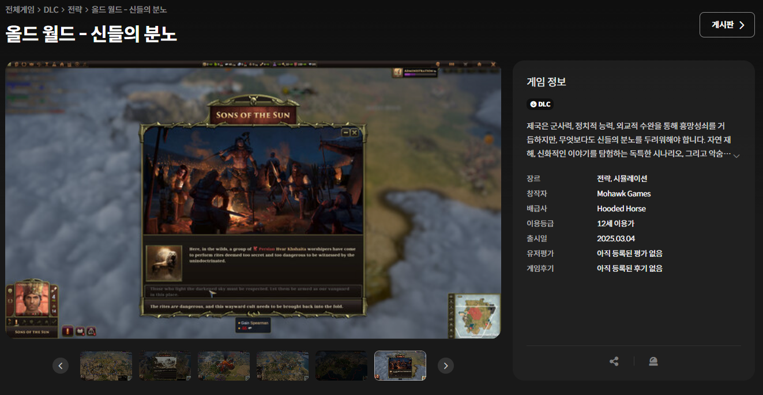
Task: Click the 게임 정보 heading
Action: tap(546, 82)
